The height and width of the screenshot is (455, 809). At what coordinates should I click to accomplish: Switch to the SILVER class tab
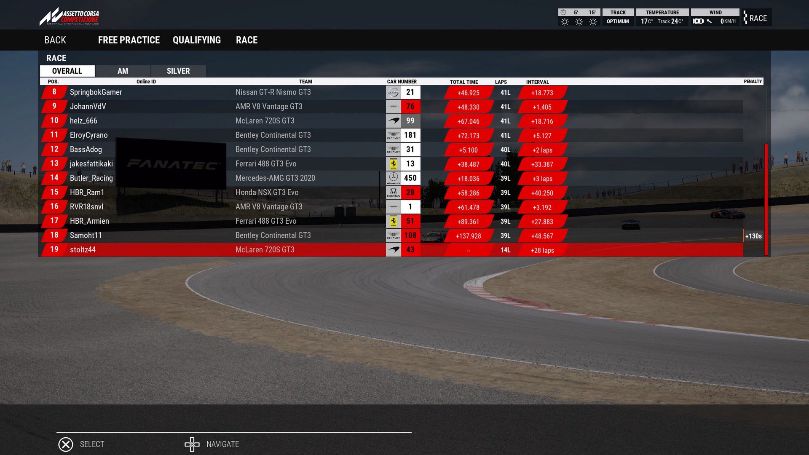click(178, 71)
